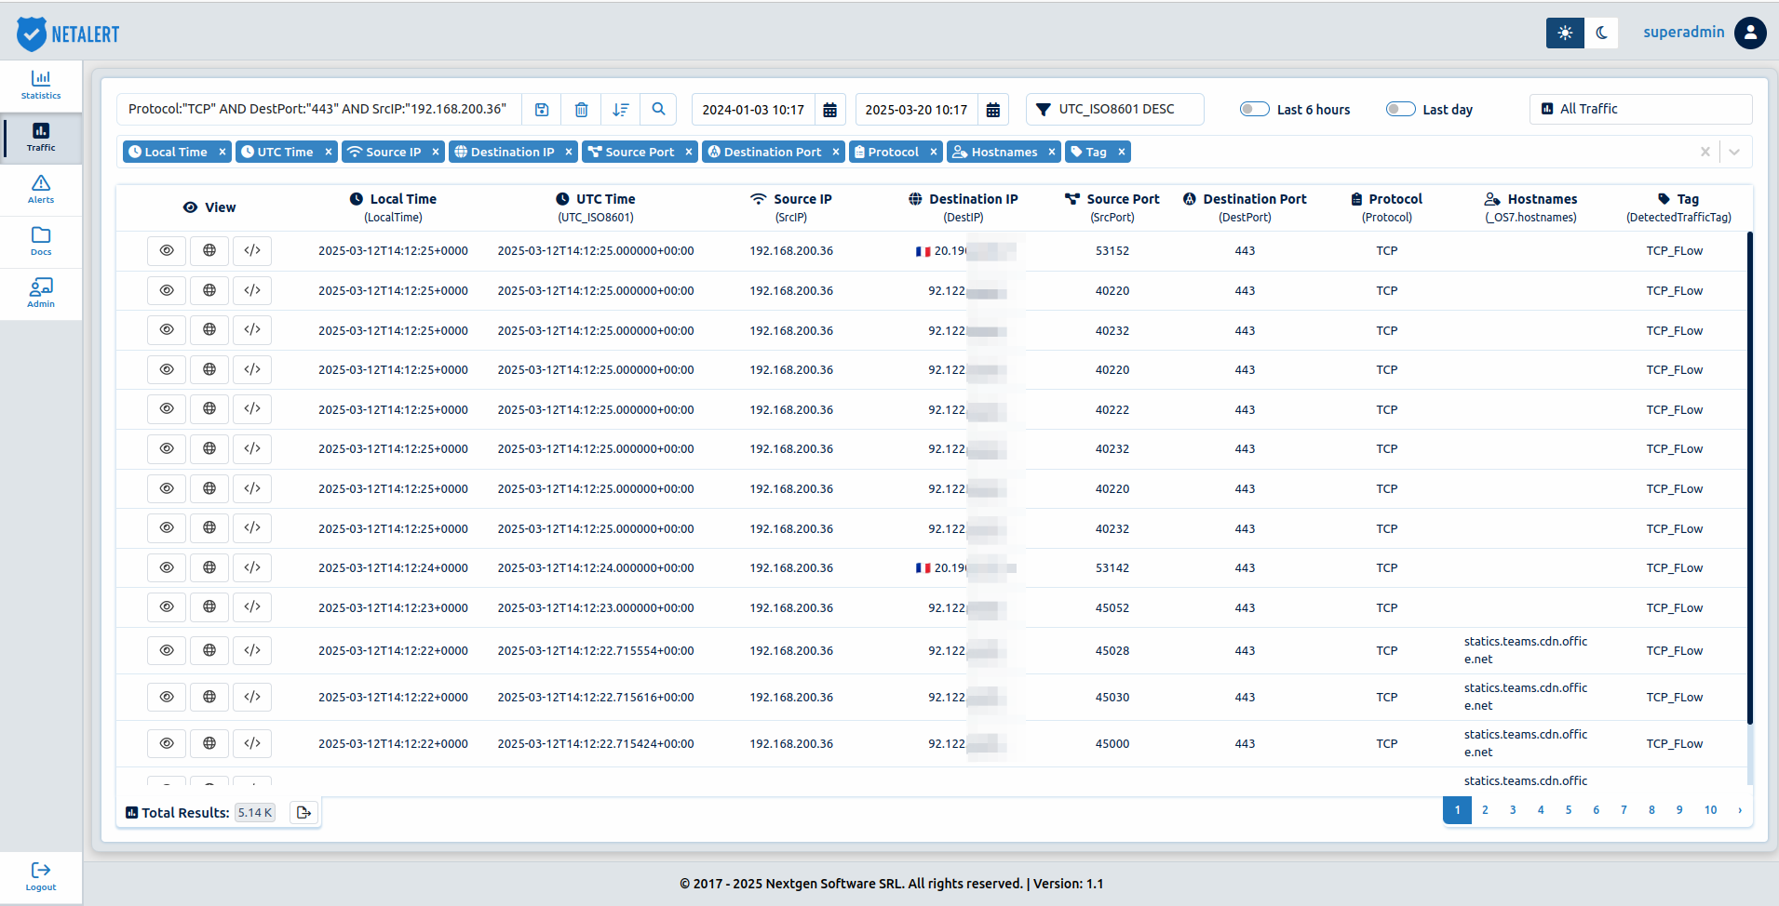Click the Hostnames column header

1530,207
